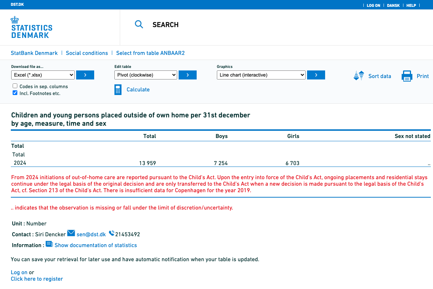Go to Social conditions breadcrumb
The width and height of the screenshot is (433, 289).
(x=87, y=53)
